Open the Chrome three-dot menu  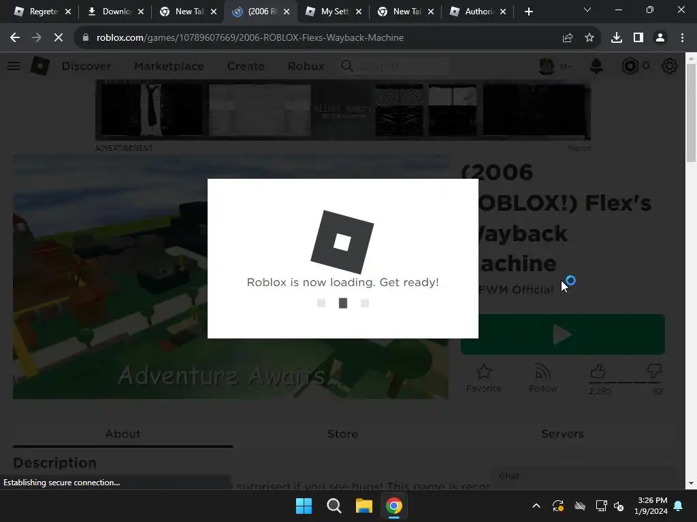[x=682, y=38]
